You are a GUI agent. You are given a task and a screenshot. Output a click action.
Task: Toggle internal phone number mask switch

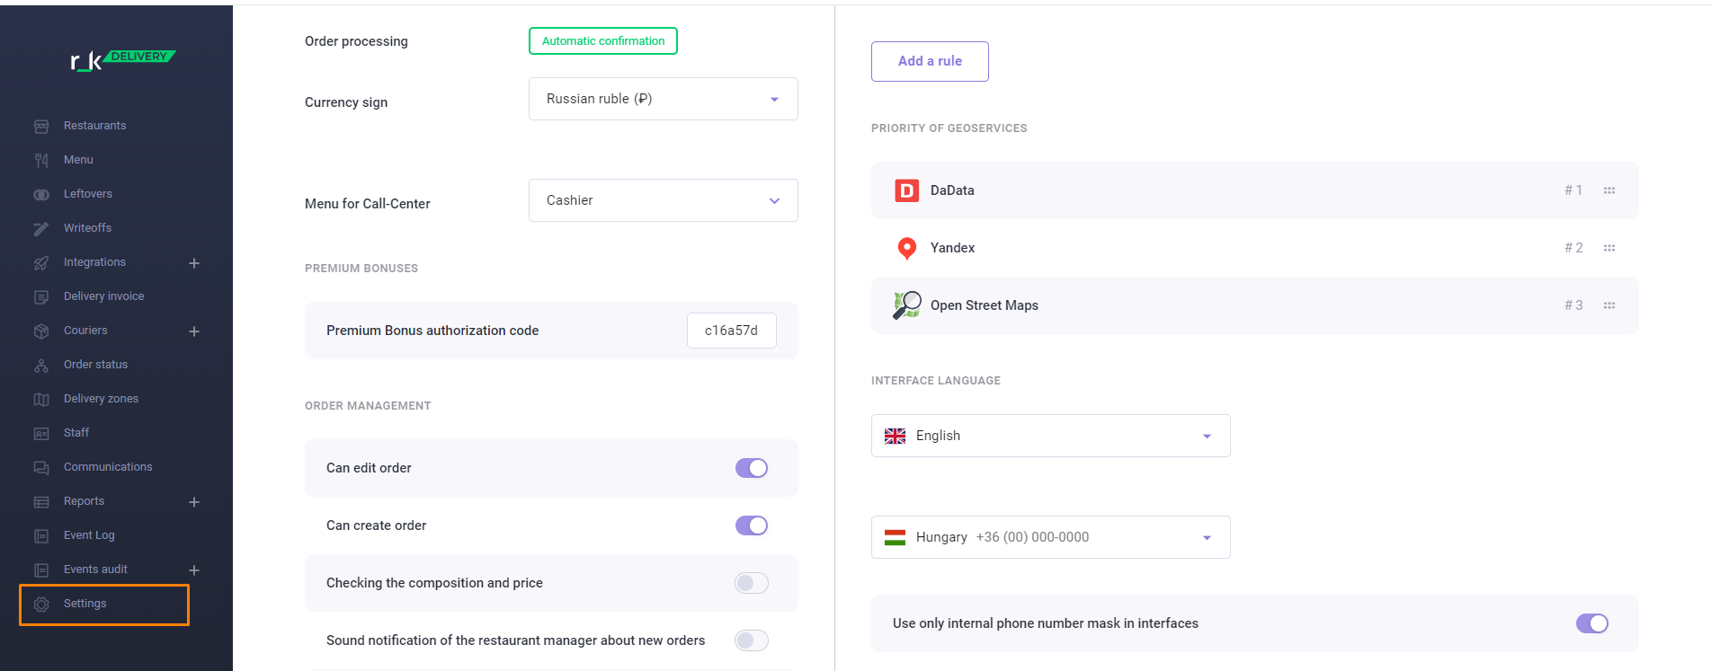click(x=1592, y=623)
